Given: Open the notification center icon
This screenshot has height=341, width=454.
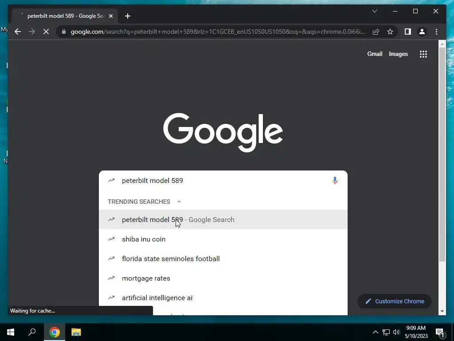Looking at the screenshot, I should [440, 333].
